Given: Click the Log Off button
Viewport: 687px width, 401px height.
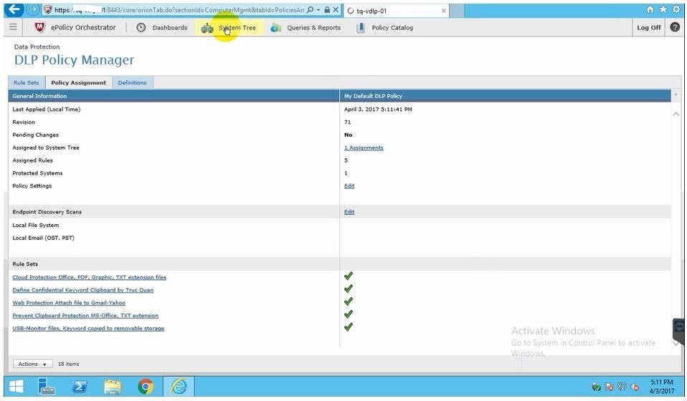Looking at the screenshot, I should pos(648,28).
